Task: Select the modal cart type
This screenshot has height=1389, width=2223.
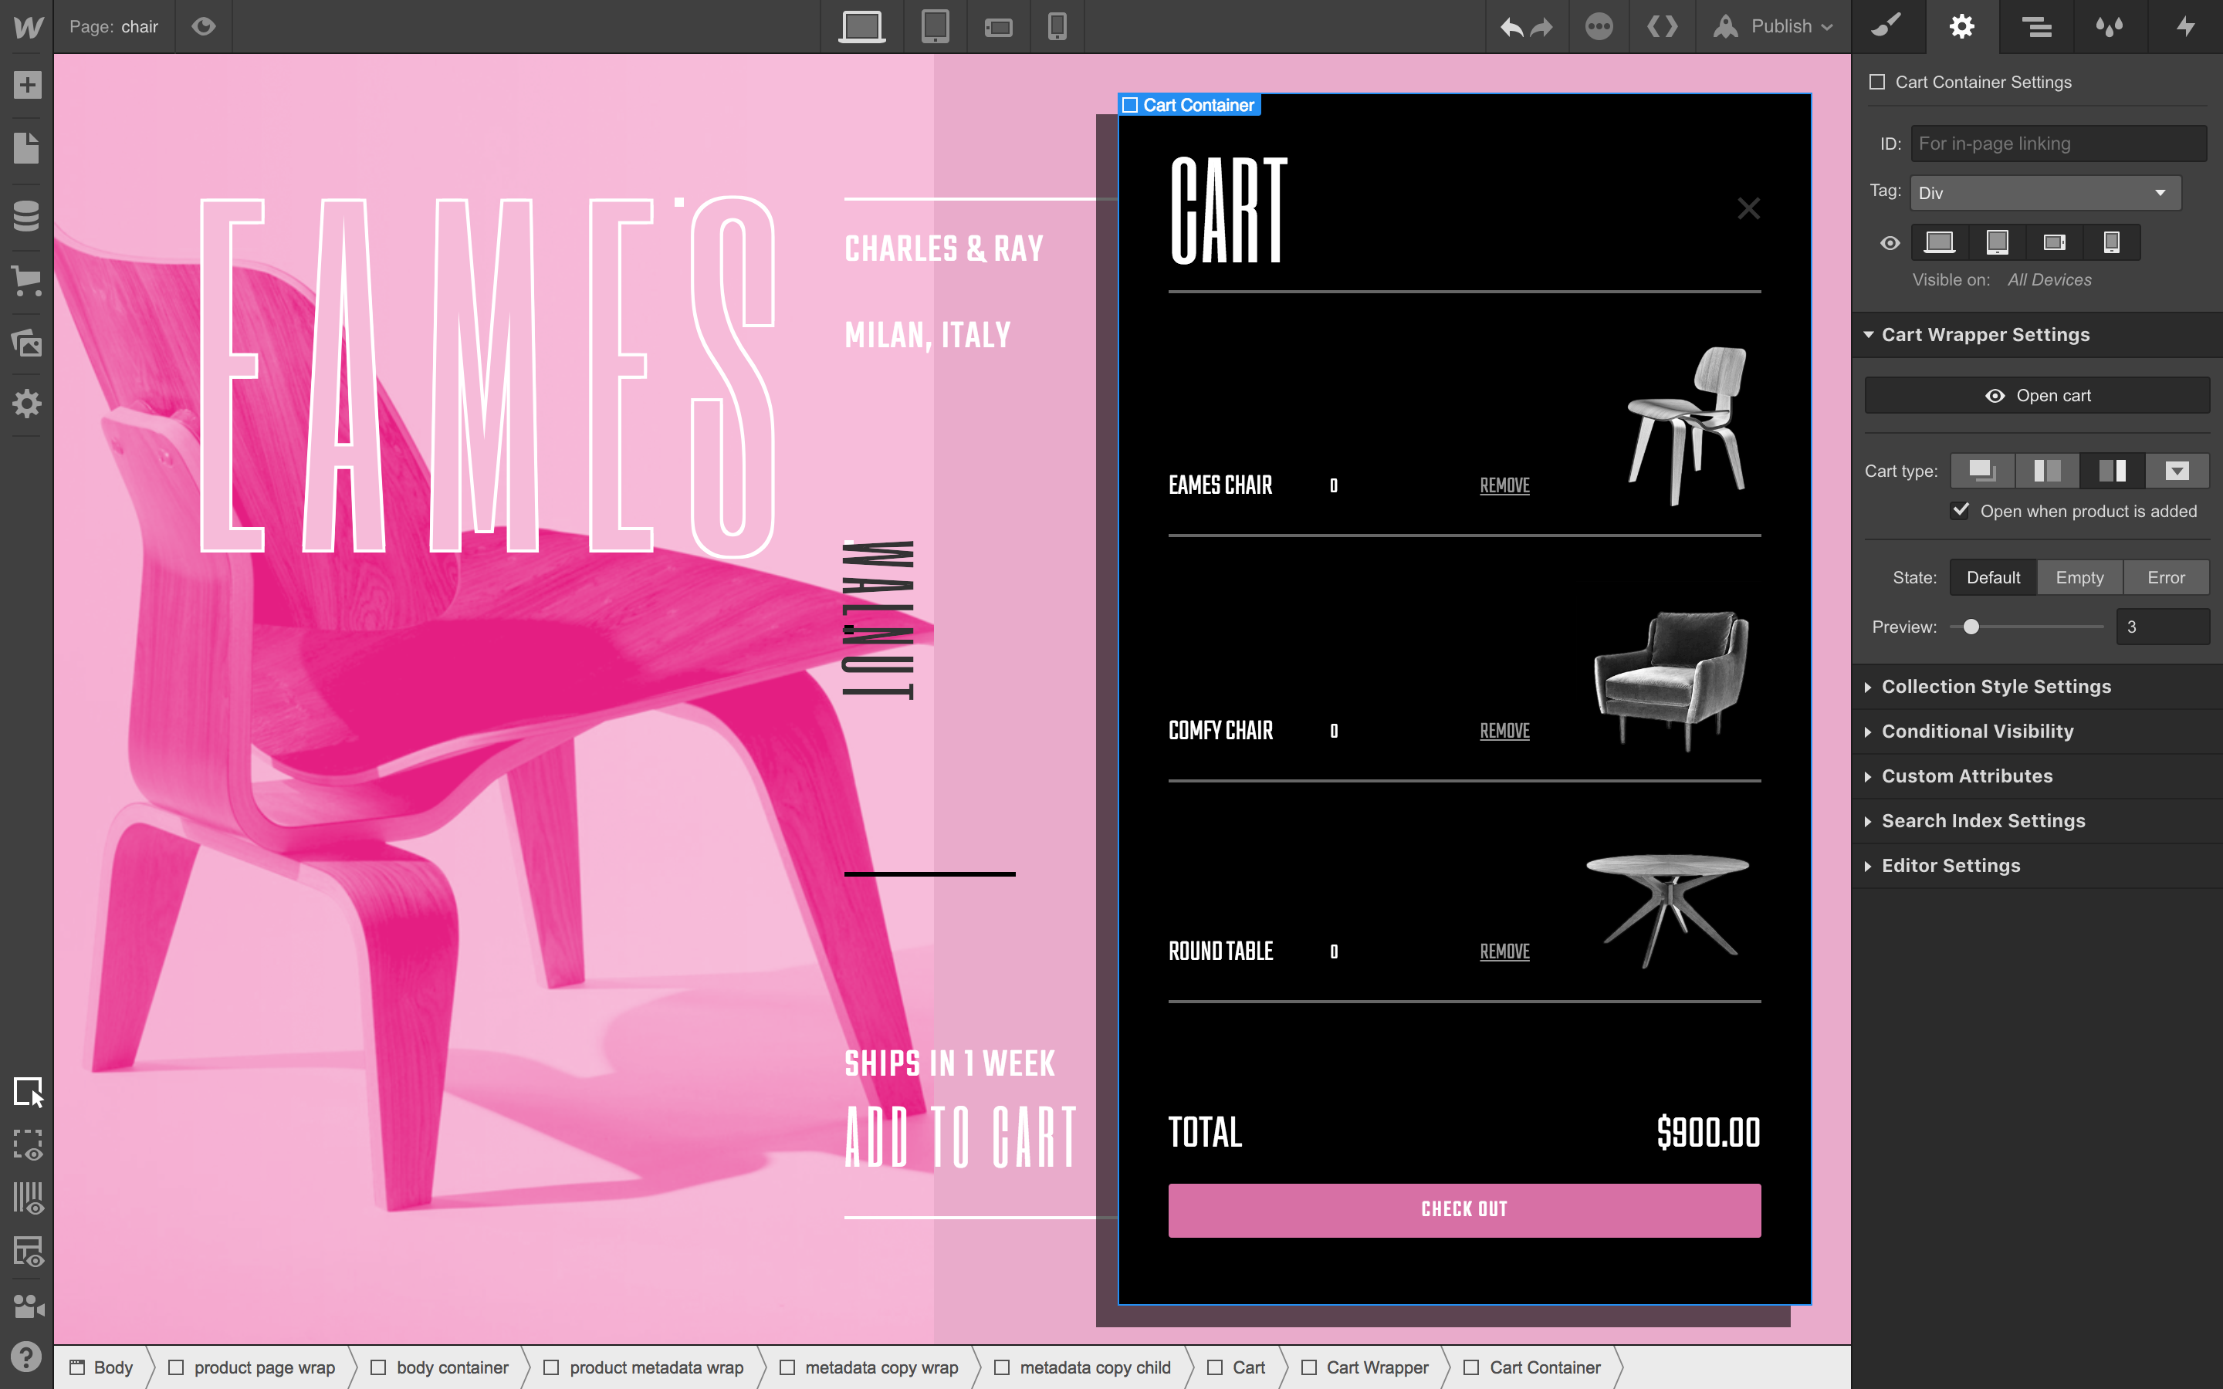Action: pyautogui.click(x=1982, y=471)
